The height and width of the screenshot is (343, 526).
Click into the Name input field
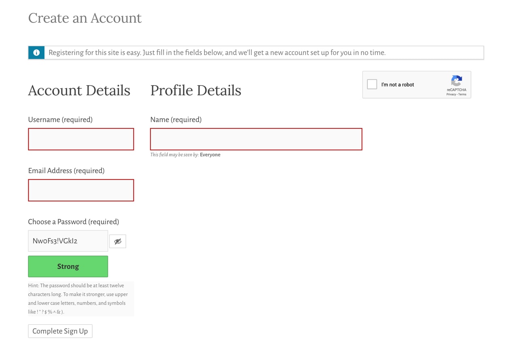coord(256,139)
